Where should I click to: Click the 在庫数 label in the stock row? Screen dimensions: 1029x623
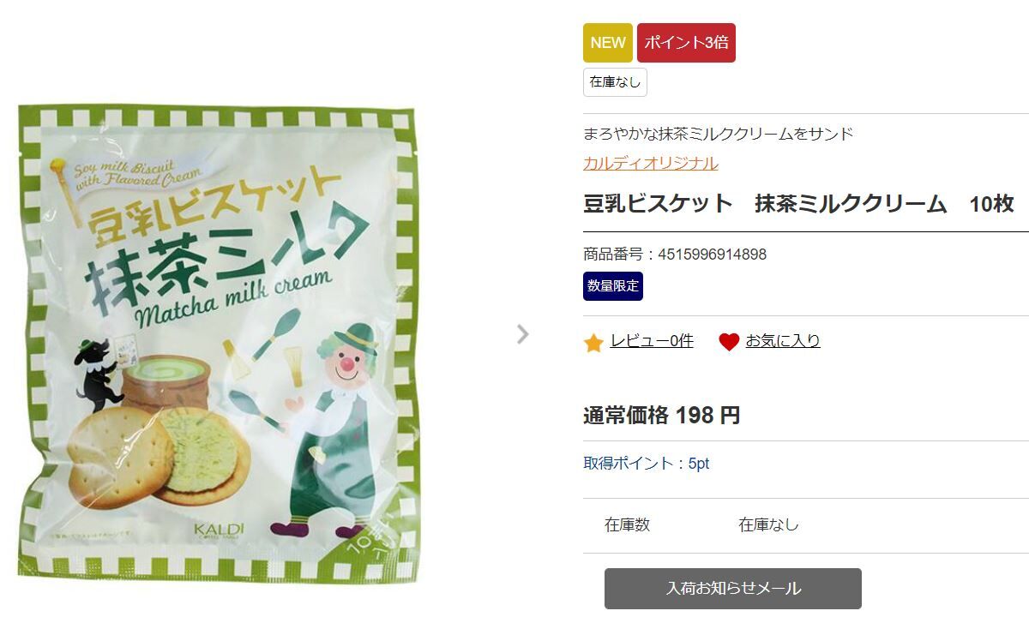[628, 525]
